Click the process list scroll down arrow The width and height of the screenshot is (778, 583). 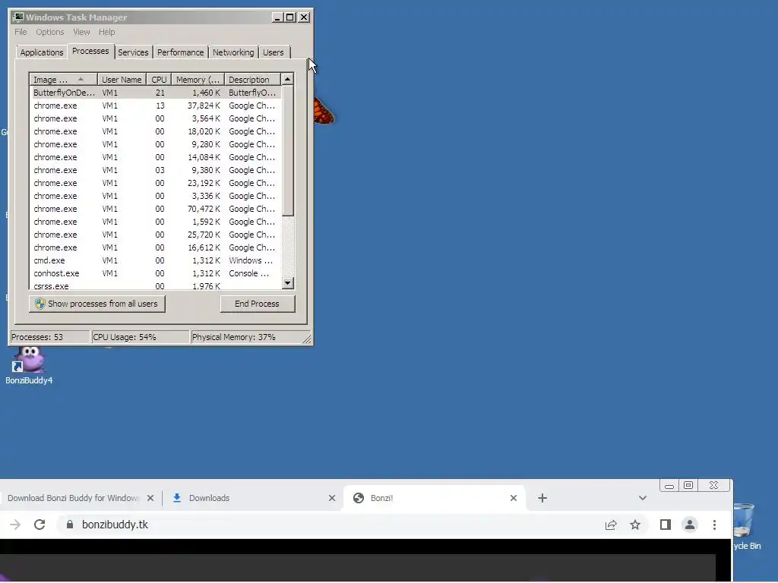pyautogui.click(x=288, y=283)
